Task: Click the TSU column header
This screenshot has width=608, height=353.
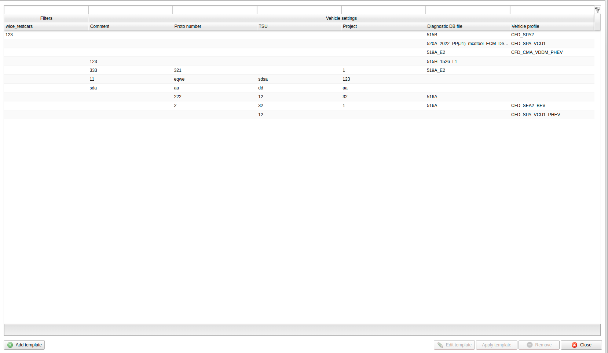Action: tap(299, 26)
